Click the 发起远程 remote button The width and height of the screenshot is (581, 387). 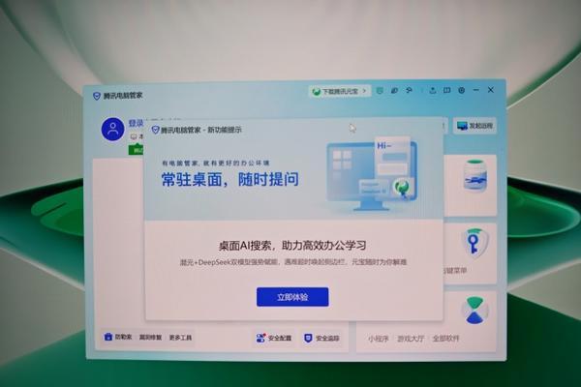[474, 126]
